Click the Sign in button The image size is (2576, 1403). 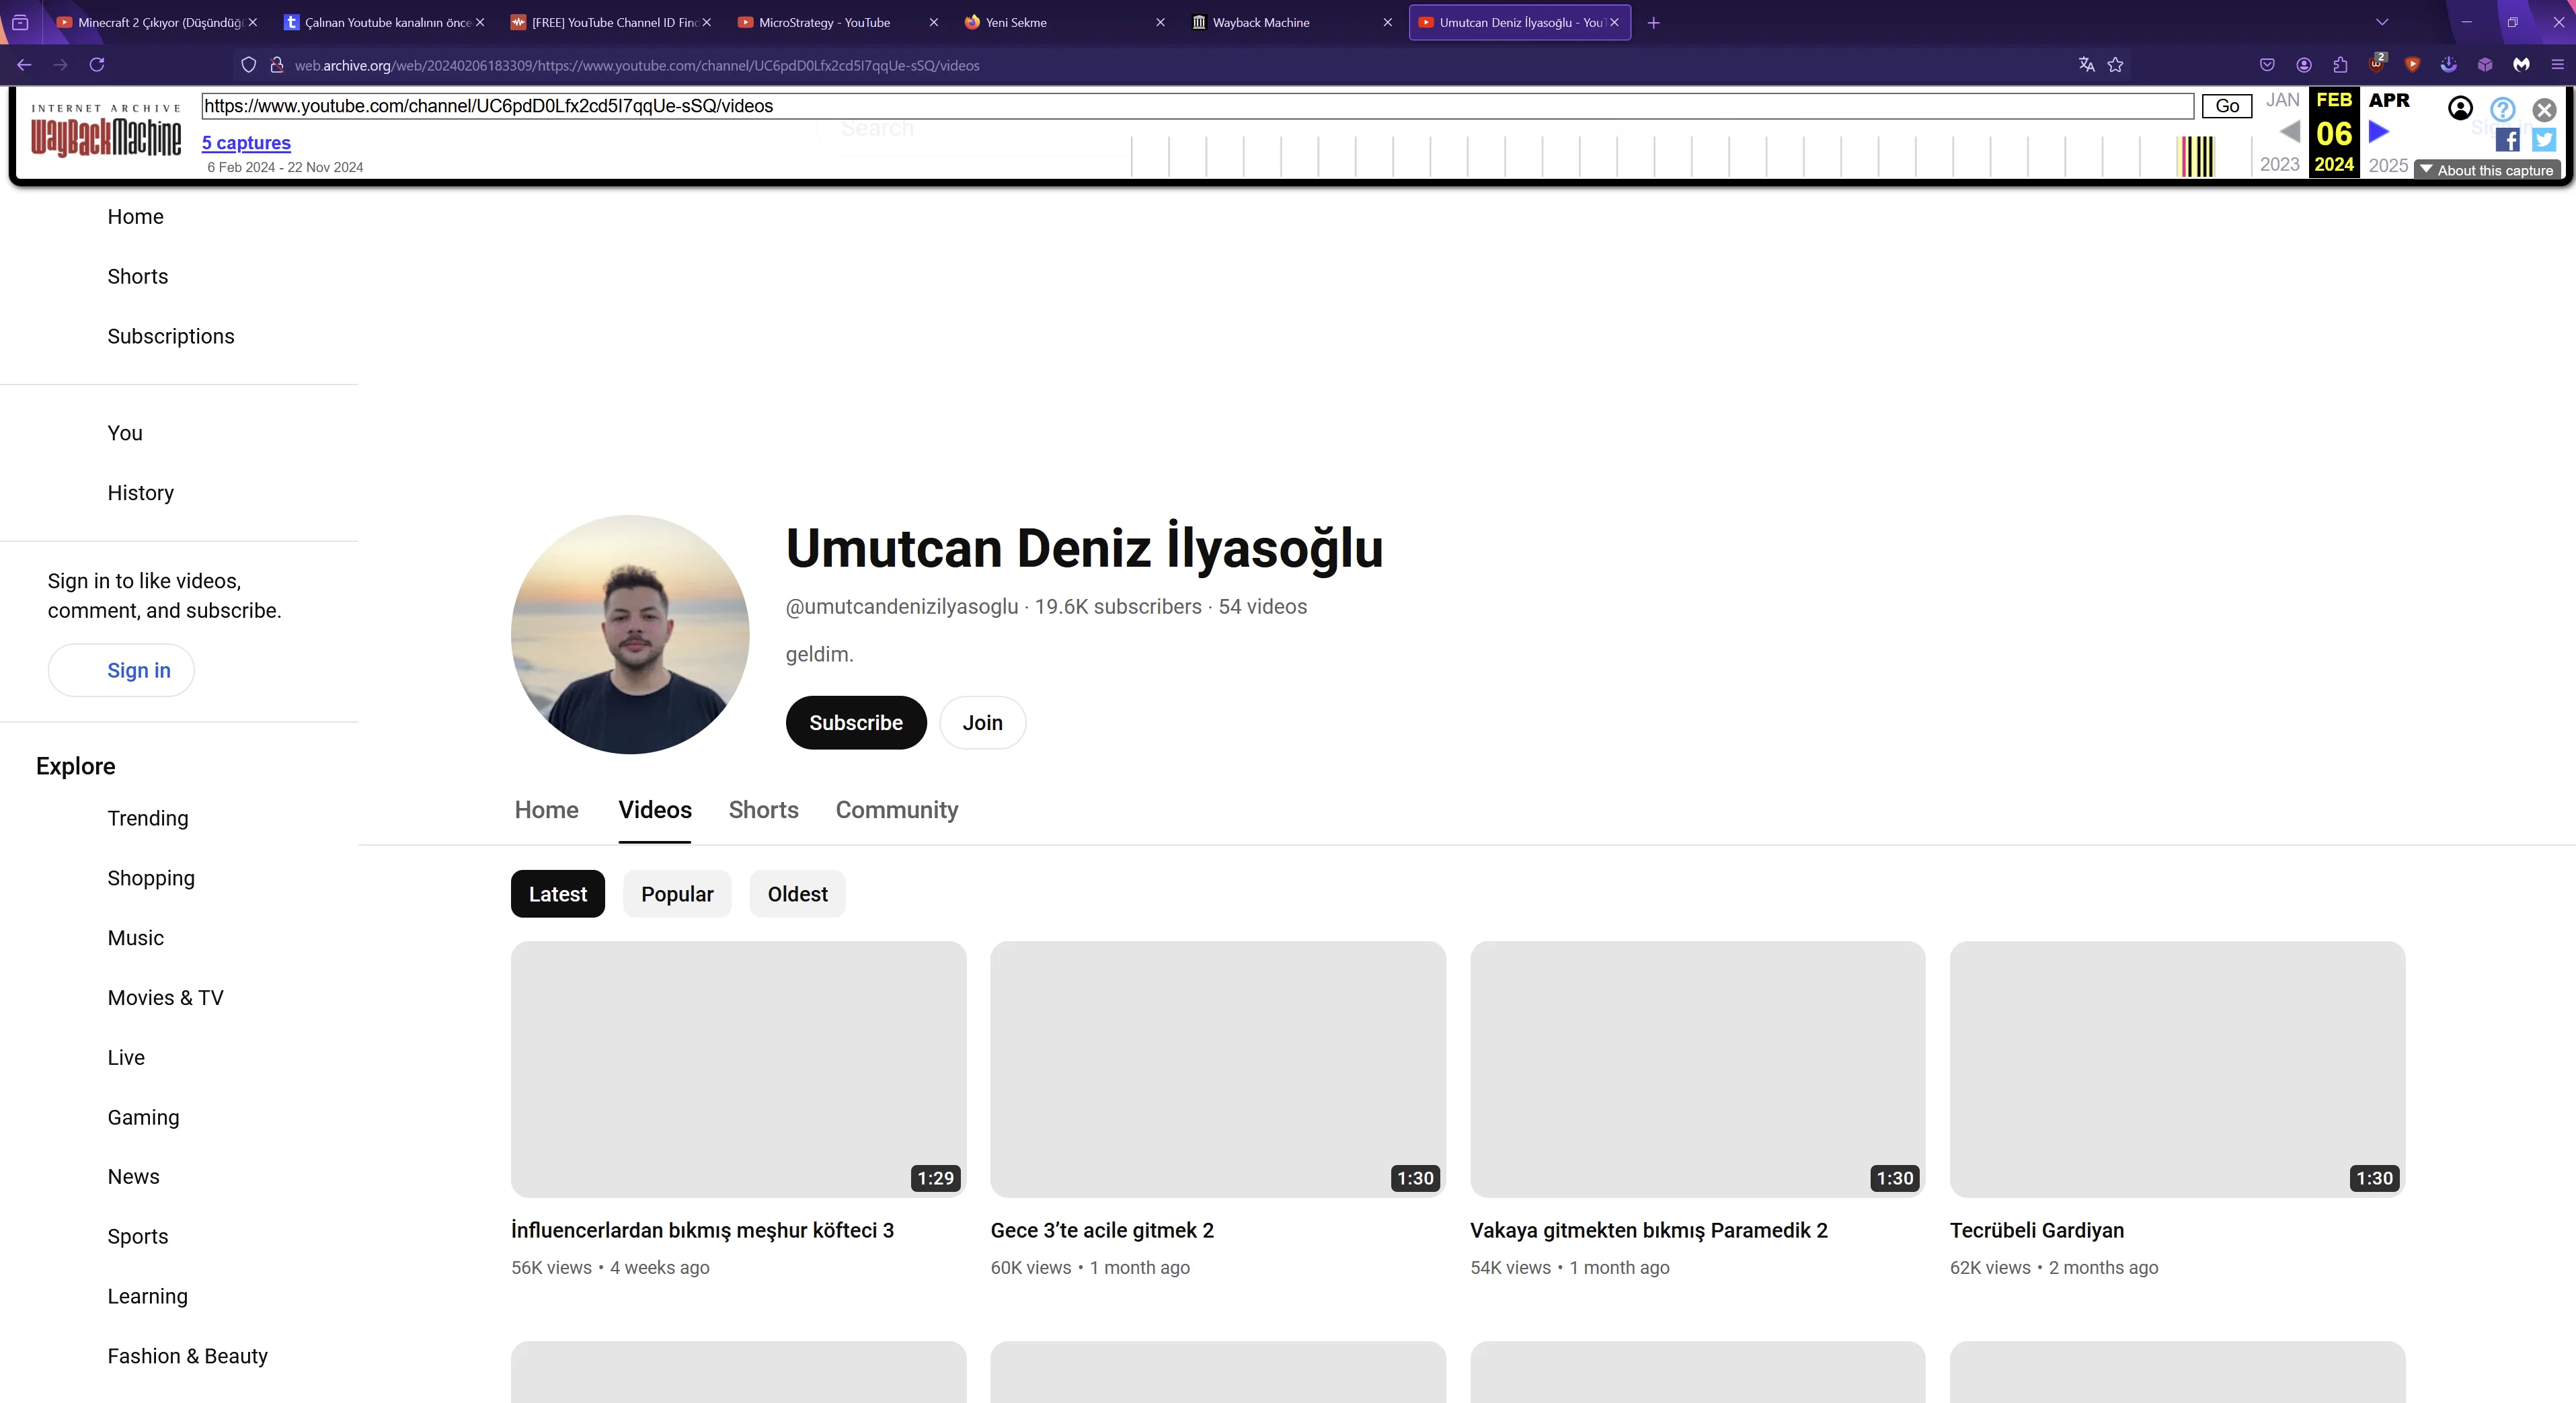tap(121, 670)
